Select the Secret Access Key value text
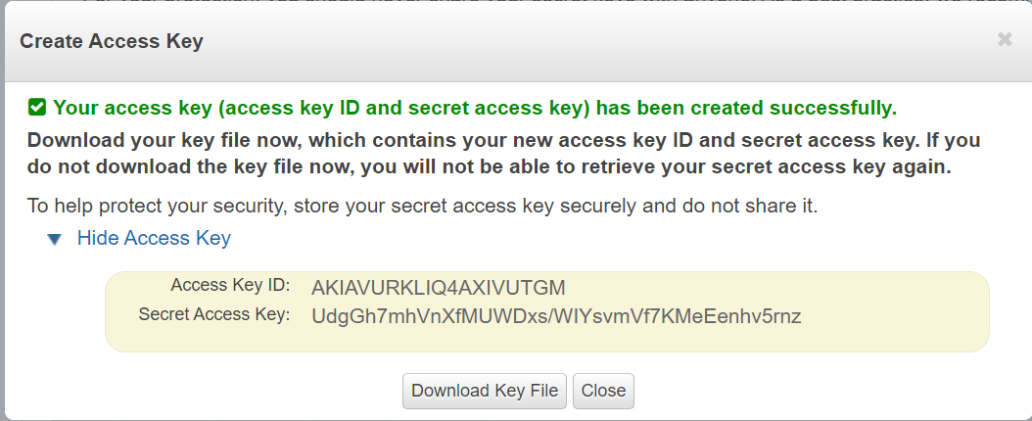 pyautogui.click(x=555, y=316)
